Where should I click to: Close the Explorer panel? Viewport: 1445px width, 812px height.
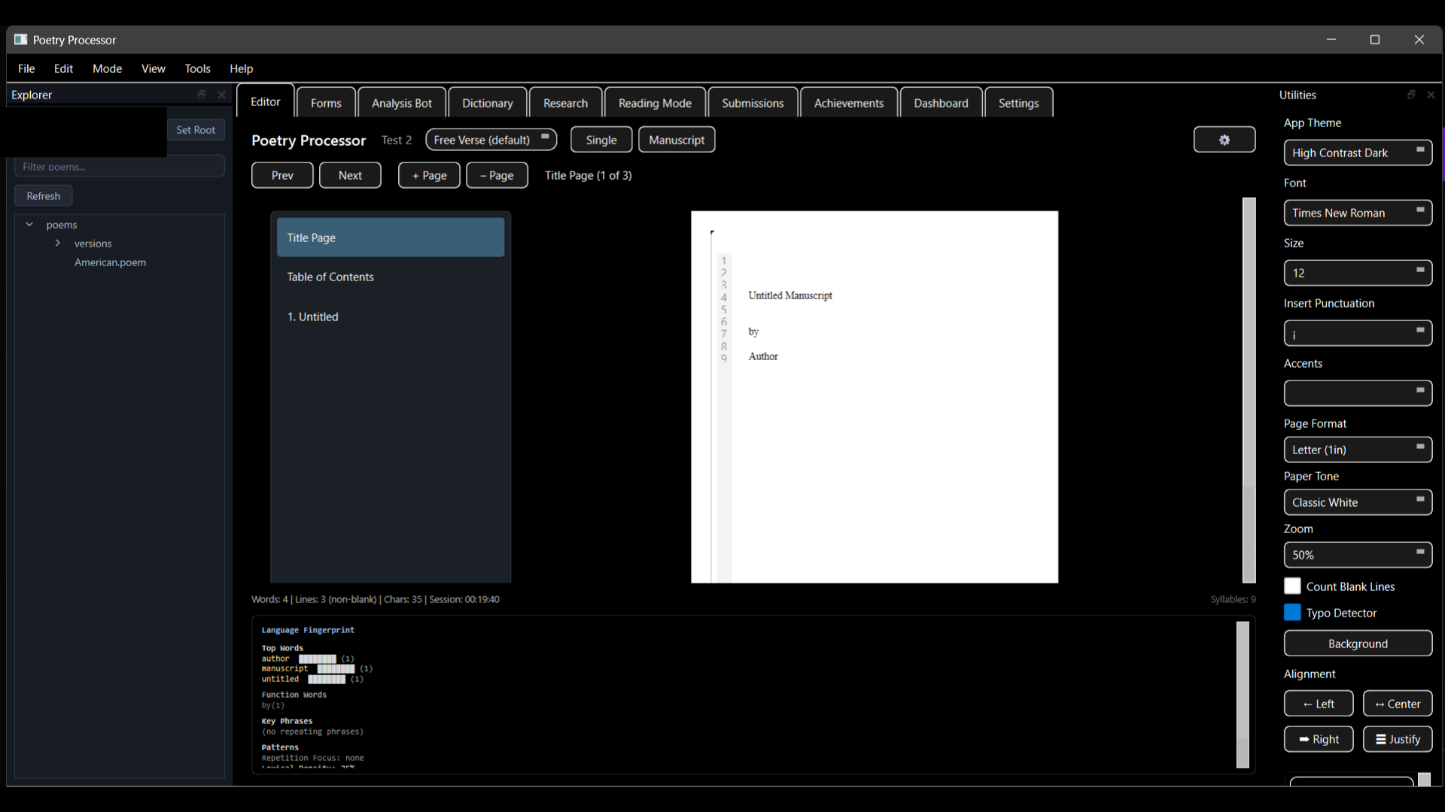[221, 95]
